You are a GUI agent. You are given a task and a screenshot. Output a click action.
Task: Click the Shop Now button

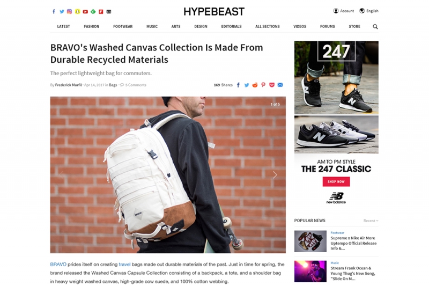pyautogui.click(x=336, y=182)
